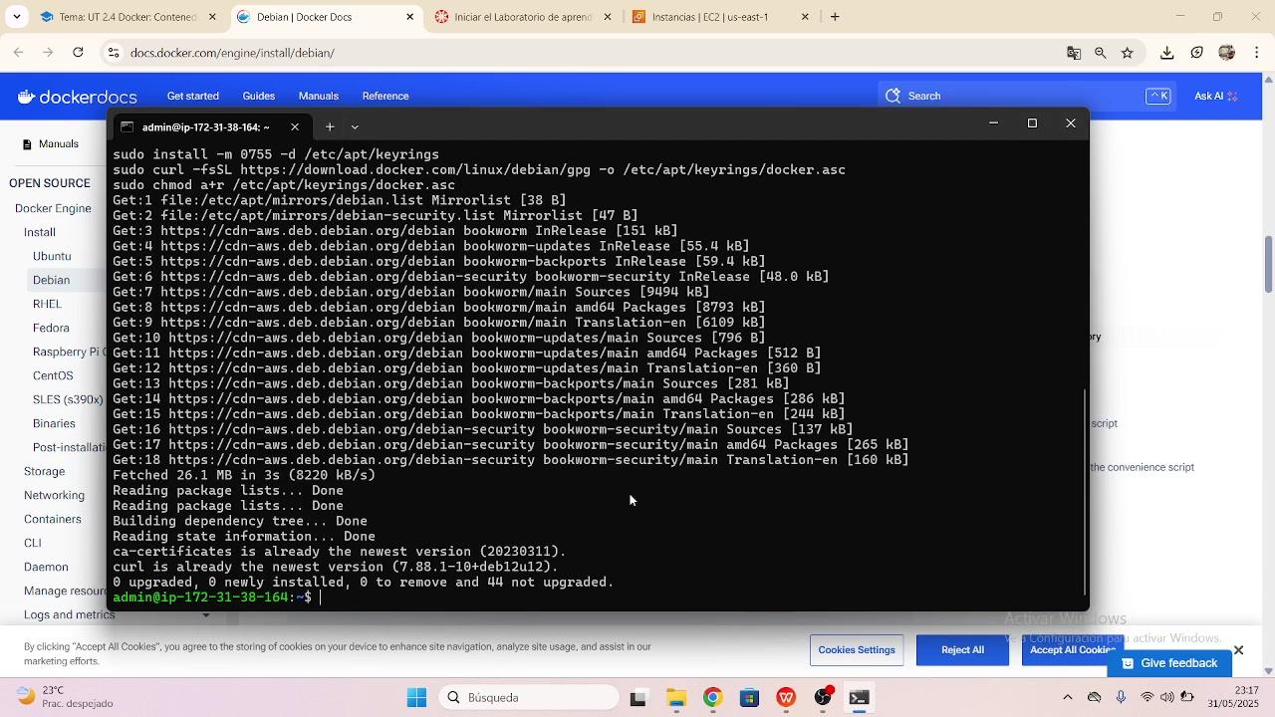
Task: Switch to the Tema: UT 2.4 Docker tab
Action: pos(128,17)
